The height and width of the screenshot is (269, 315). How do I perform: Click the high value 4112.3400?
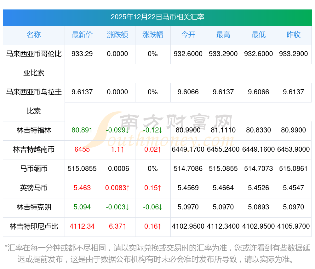point(223,226)
